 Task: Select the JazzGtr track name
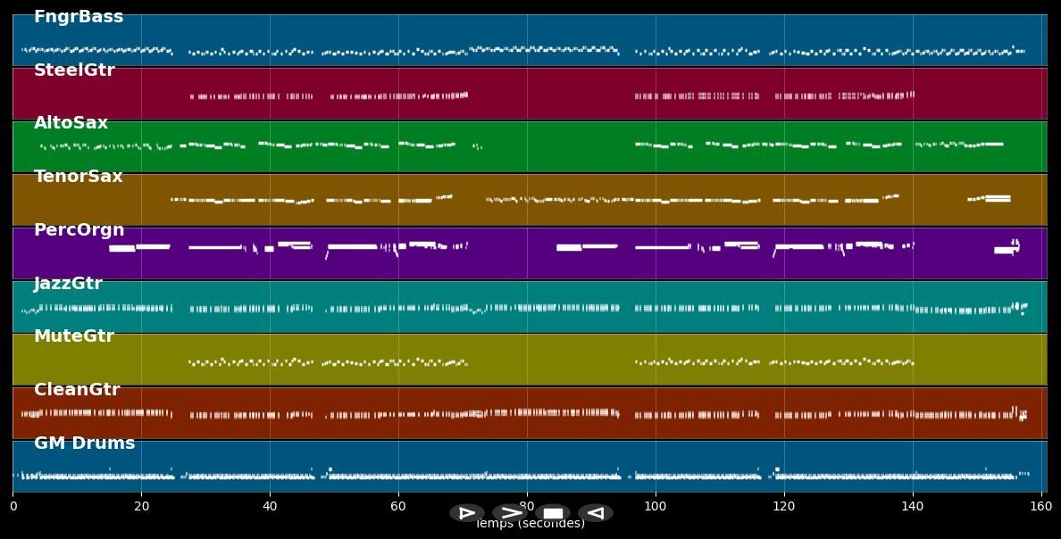(x=68, y=284)
